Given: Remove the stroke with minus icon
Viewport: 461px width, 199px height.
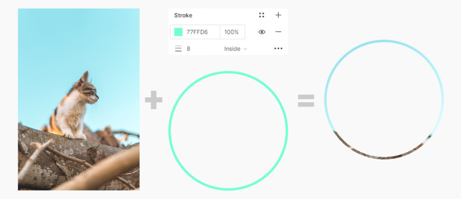Looking at the screenshot, I should pos(278,32).
